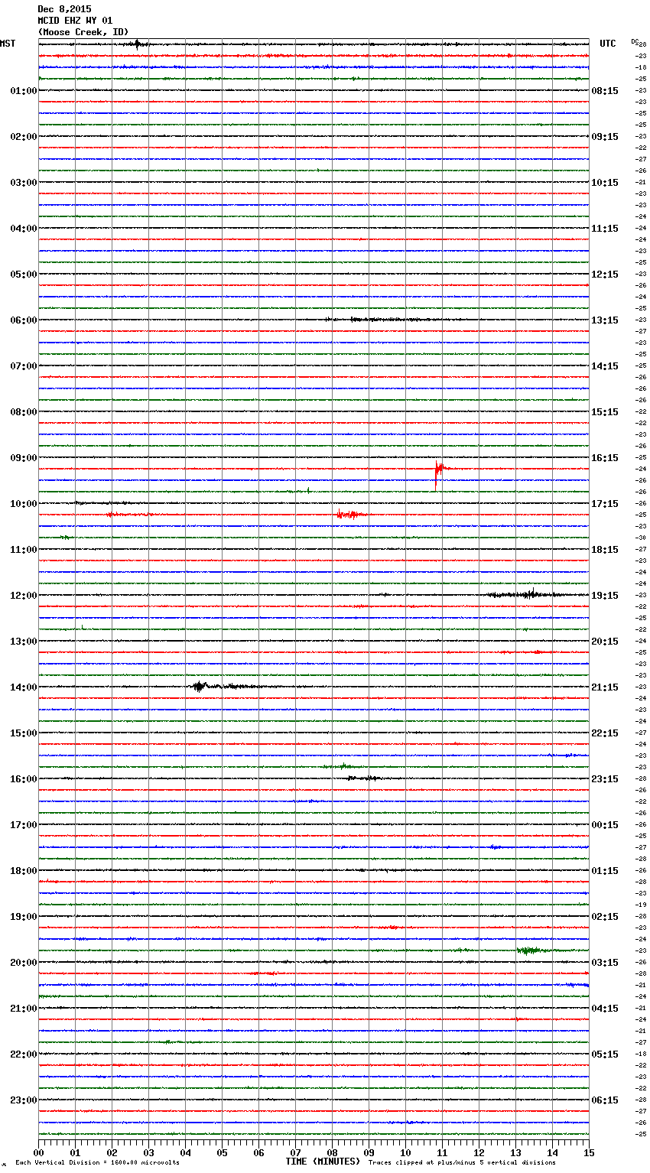Image resolution: width=650 pixels, height=1173 pixels.
Task: Click the 'TIME (MINUTES)' axis title
Action: 323,1162
